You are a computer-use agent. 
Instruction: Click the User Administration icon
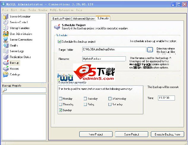[x=6, y=34]
